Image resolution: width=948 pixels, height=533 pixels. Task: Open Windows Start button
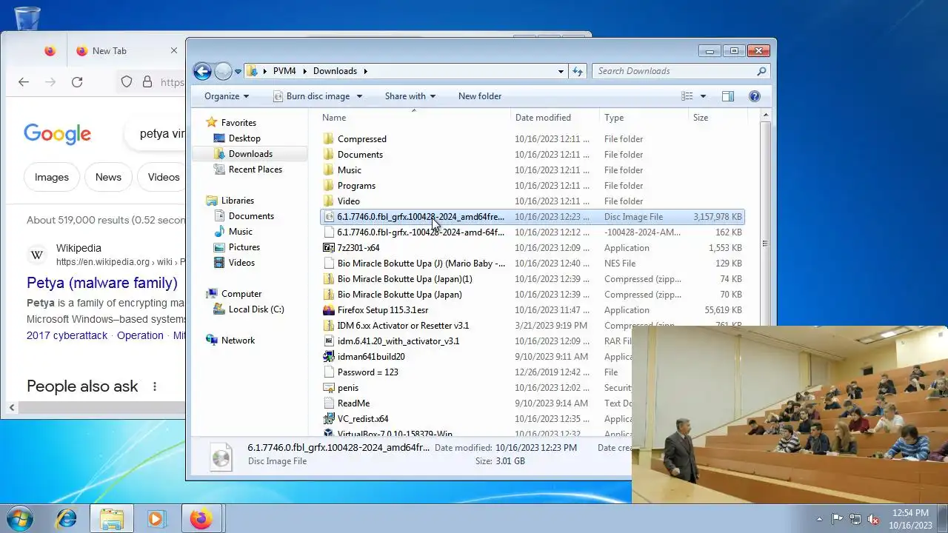[x=20, y=518]
